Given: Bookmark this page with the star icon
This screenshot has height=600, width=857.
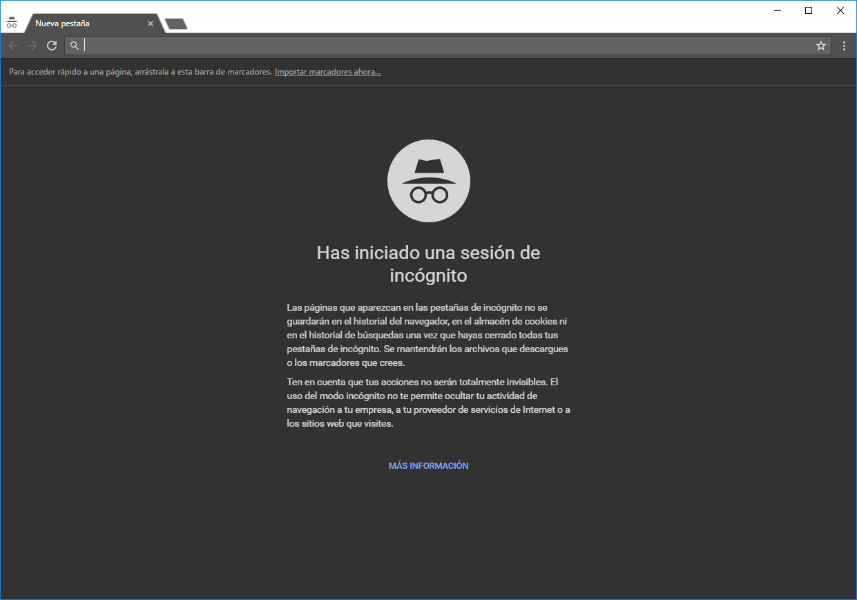Looking at the screenshot, I should click(x=821, y=46).
